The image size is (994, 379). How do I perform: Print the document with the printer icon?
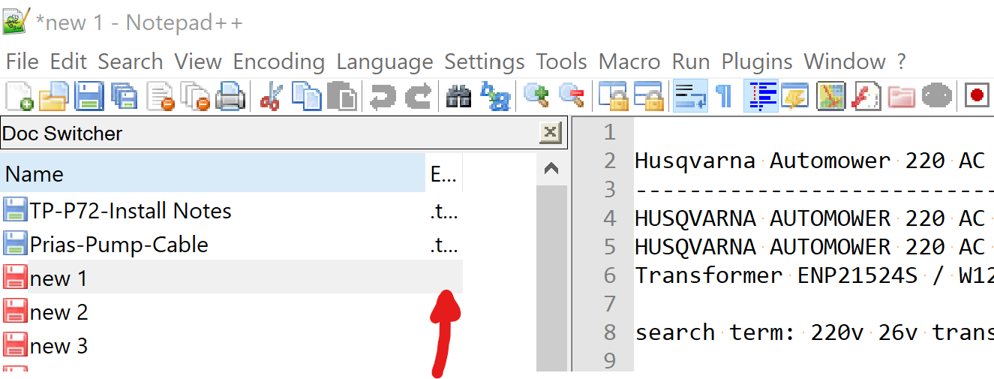(230, 96)
